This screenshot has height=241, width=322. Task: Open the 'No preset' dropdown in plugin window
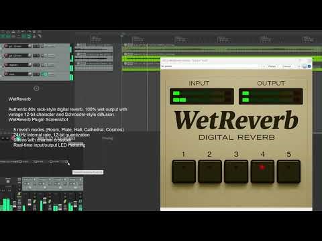(209, 66)
